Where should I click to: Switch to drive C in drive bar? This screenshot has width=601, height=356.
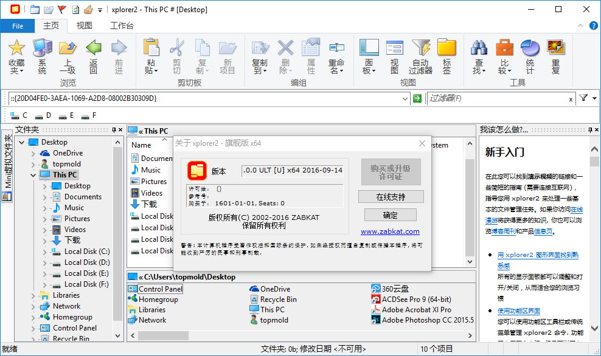point(18,115)
